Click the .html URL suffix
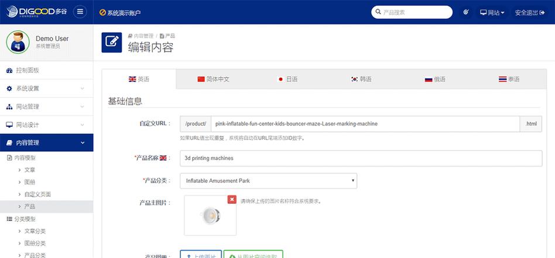Screen dimensions: 555x258 coord(531,124)
